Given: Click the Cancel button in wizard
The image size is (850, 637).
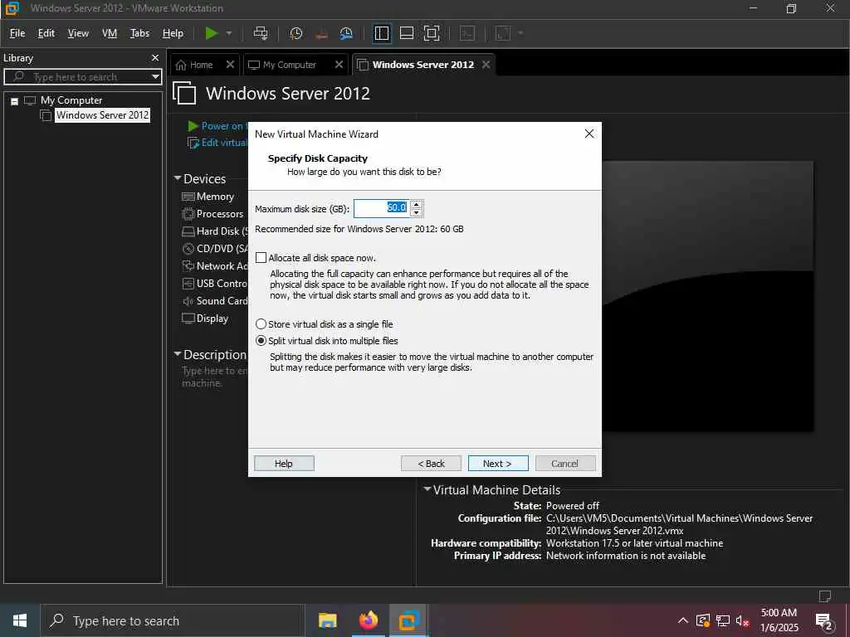Looking at the screenshot, I should (564, 464).
